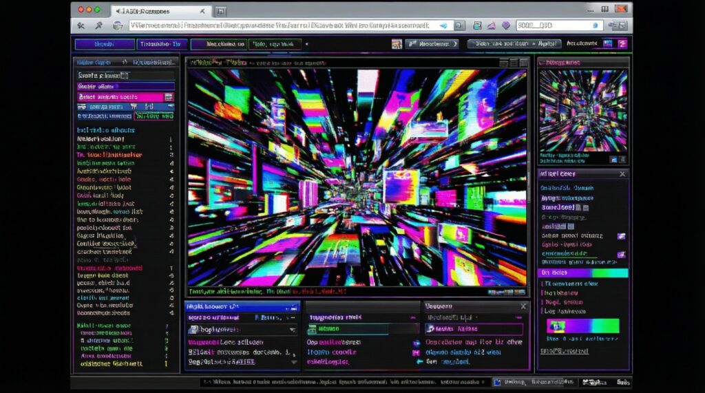Toggle the small gray box beside the highlighted right-panel field

pos(587,207)
